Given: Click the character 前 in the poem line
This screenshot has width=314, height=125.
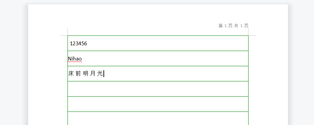Looking at the screenshot, I should [x=78, y=74].
